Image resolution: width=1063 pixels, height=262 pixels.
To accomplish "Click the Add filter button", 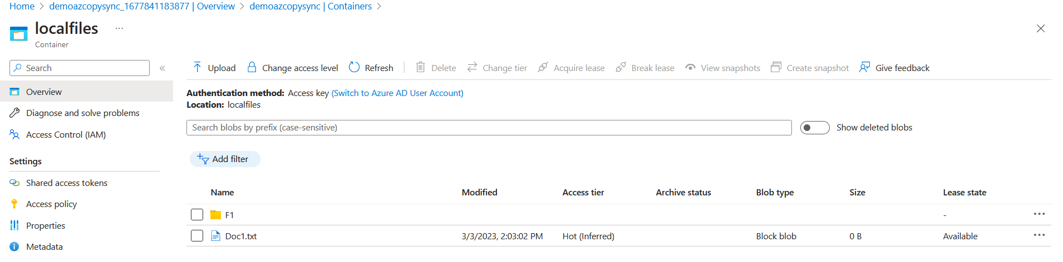I will 225,159.
